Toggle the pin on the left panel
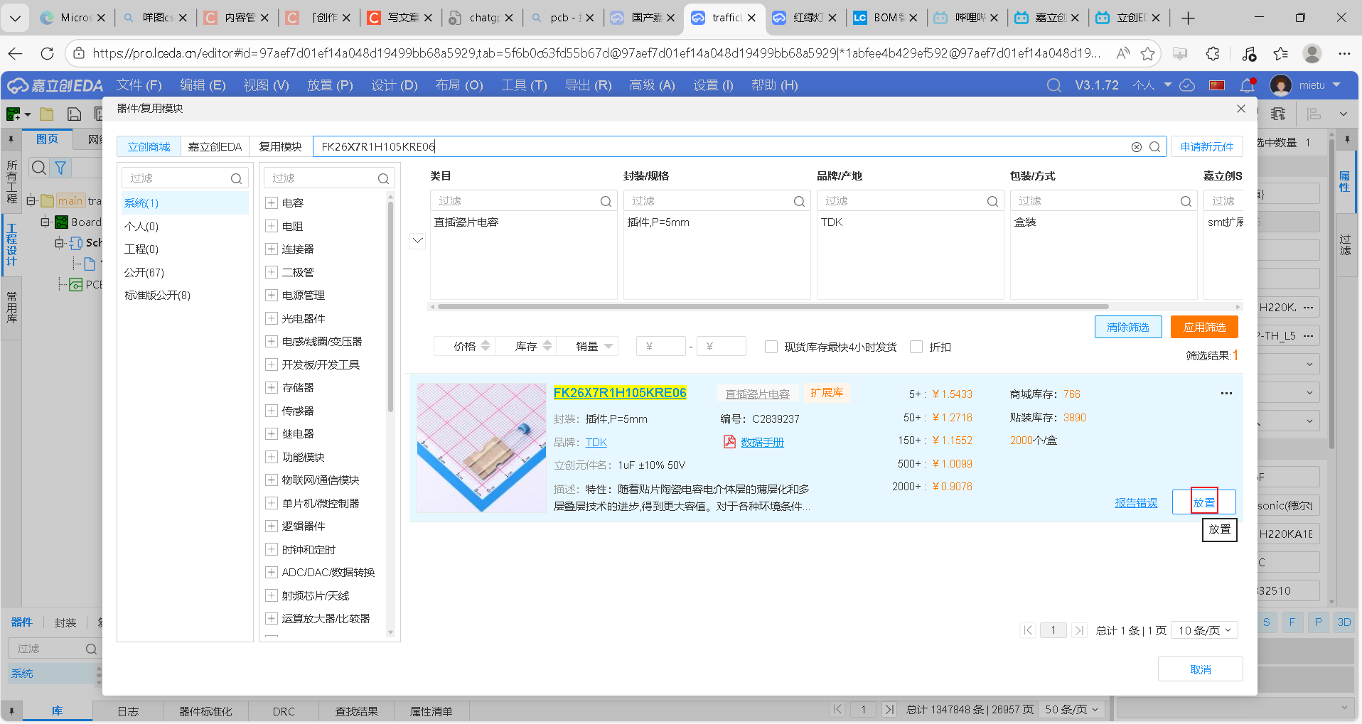Viewport: 1362px width, 724px height. click(11, 139)
